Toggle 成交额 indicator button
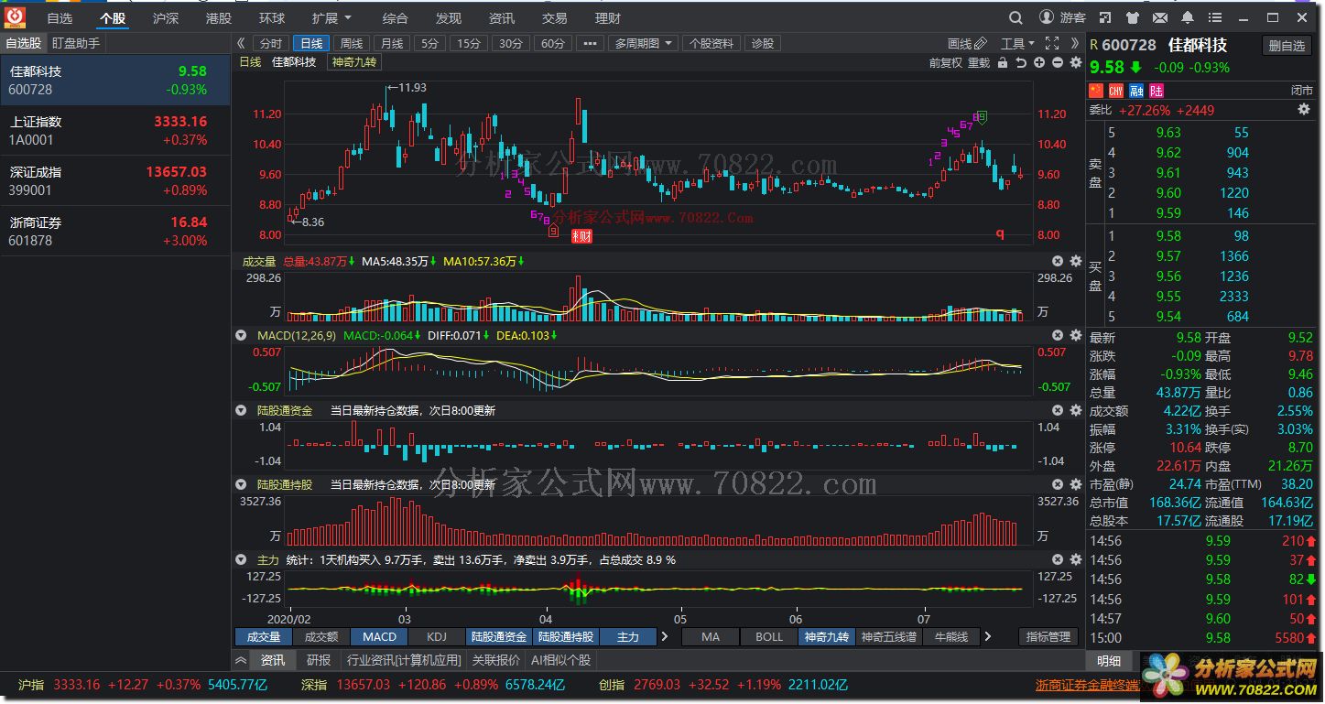 click(x=321, y=637)
